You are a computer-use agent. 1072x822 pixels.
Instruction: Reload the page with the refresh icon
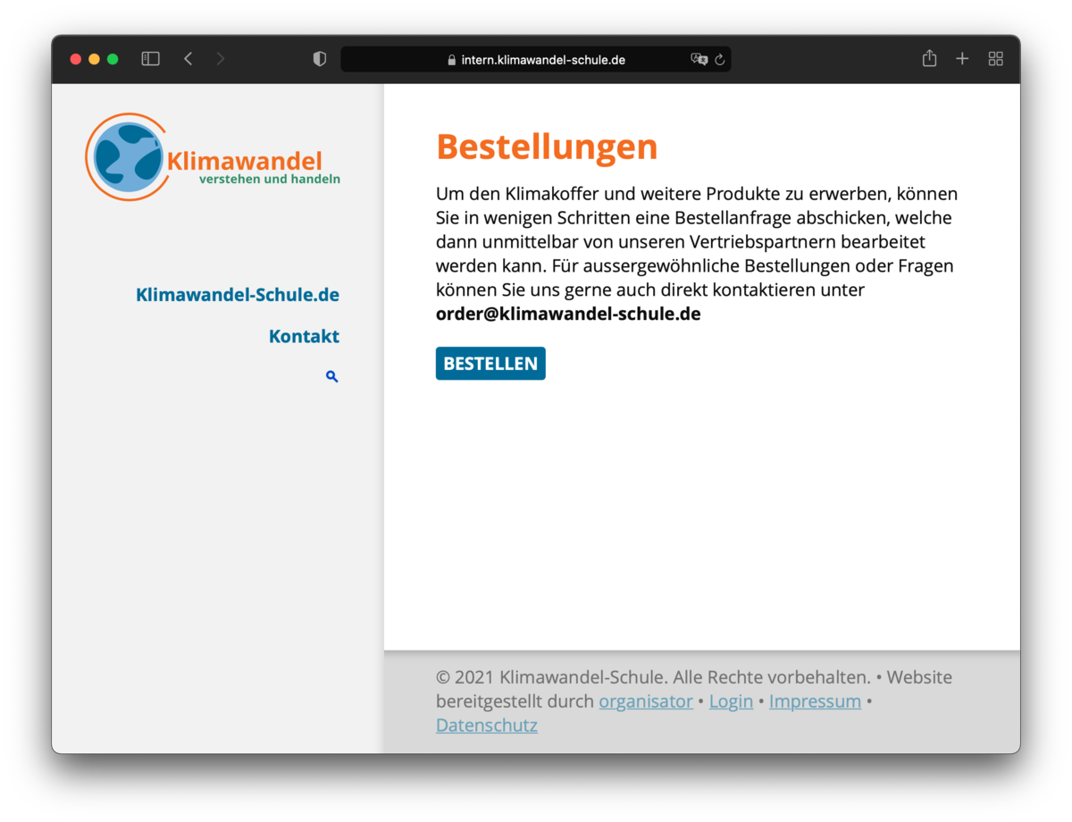tap(720, 60)
